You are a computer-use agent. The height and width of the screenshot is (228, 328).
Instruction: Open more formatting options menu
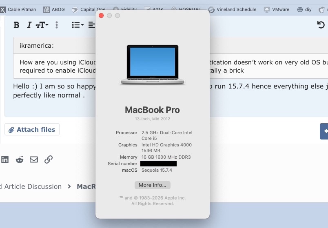point(56,25)
